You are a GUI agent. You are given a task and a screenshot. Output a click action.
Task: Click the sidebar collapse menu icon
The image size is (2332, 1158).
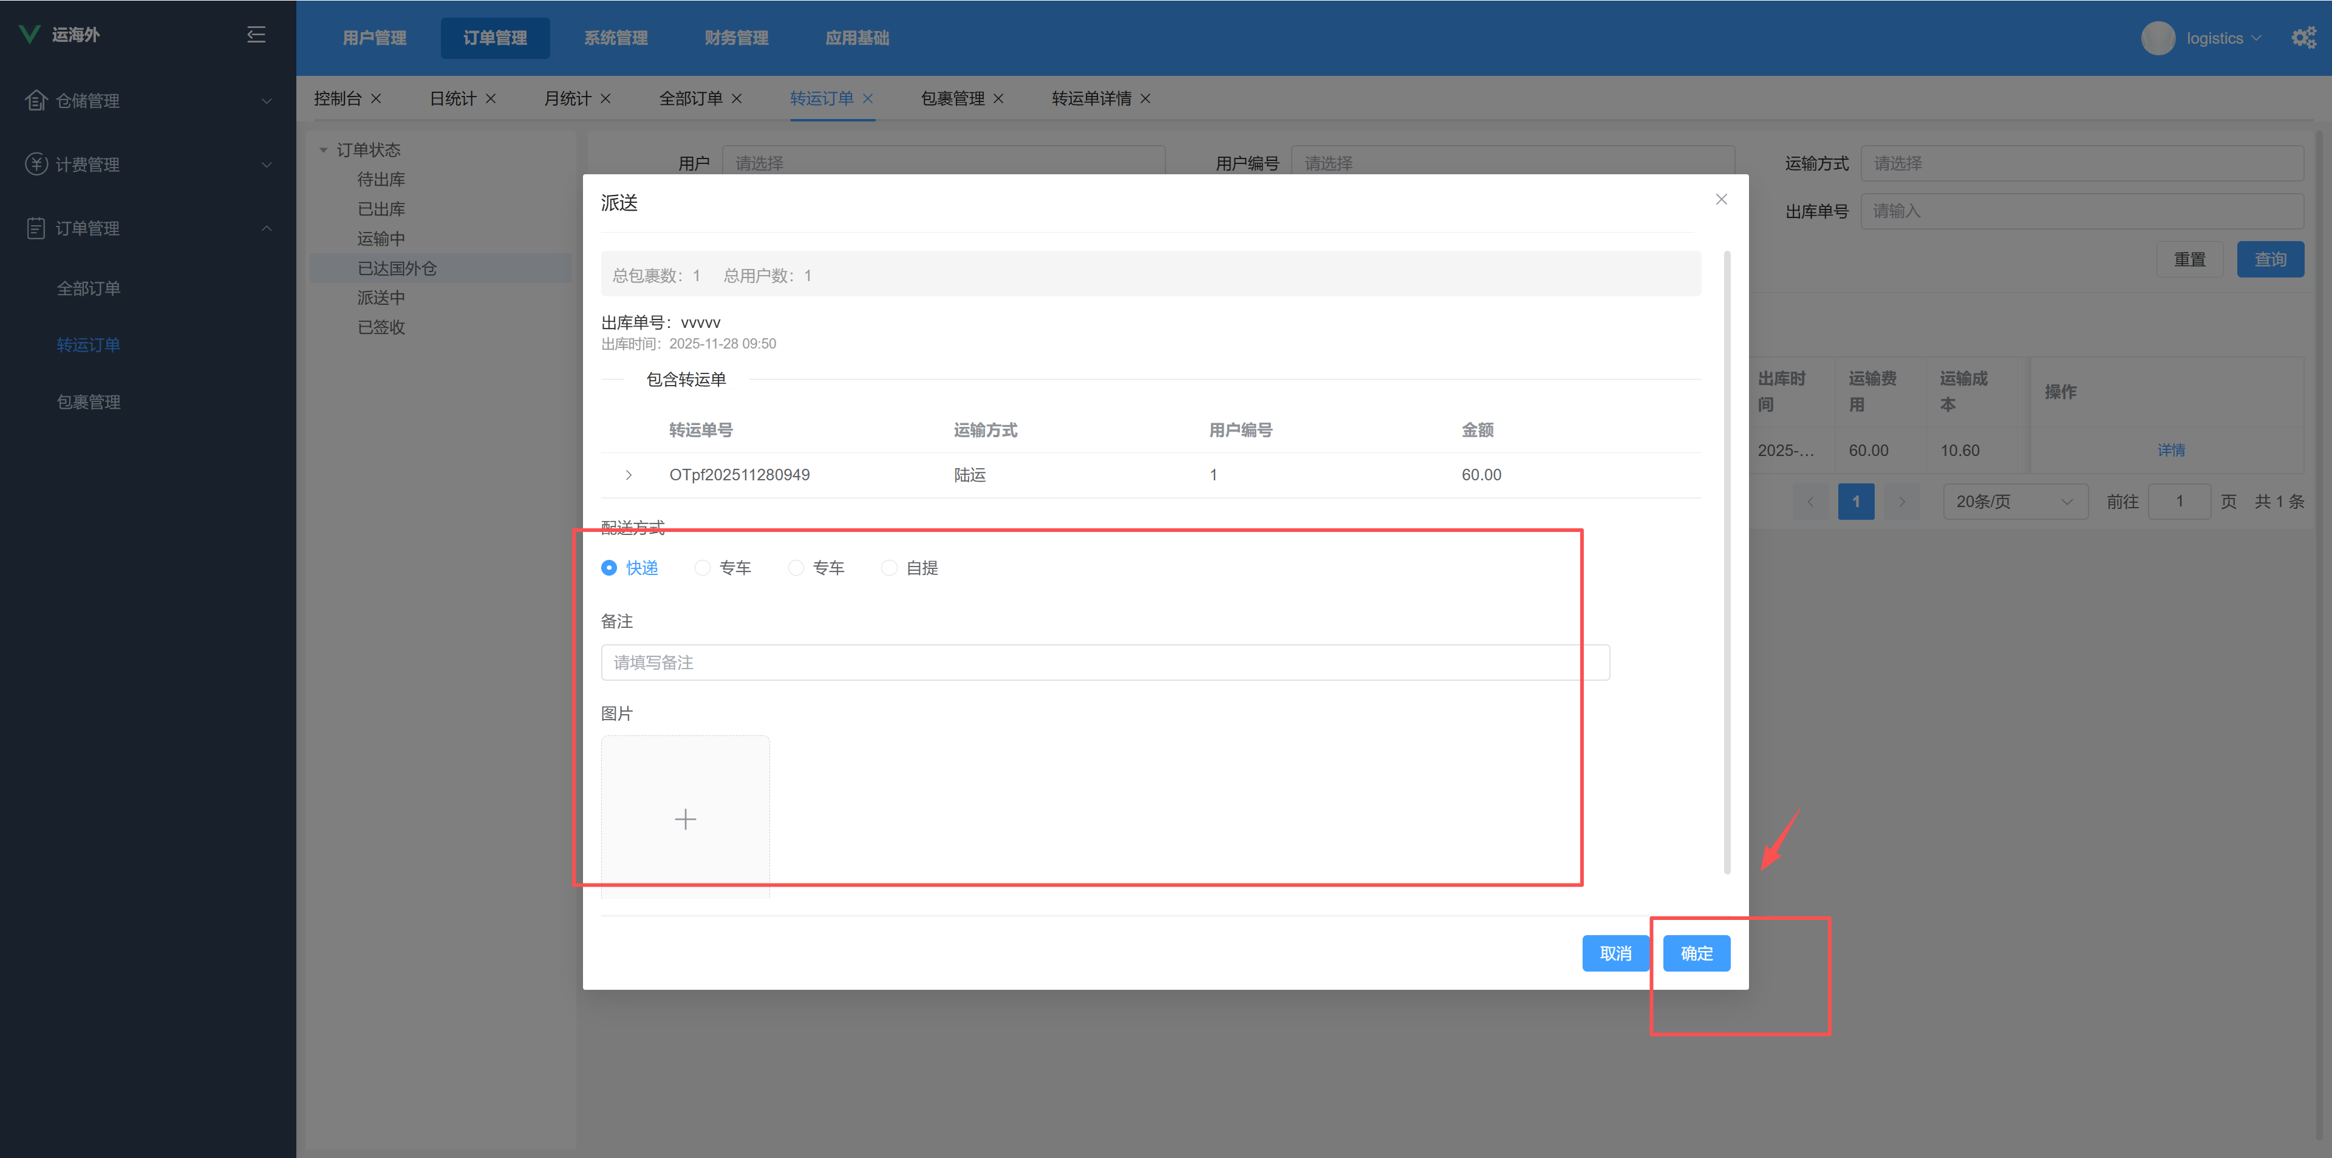click(256, 35)
